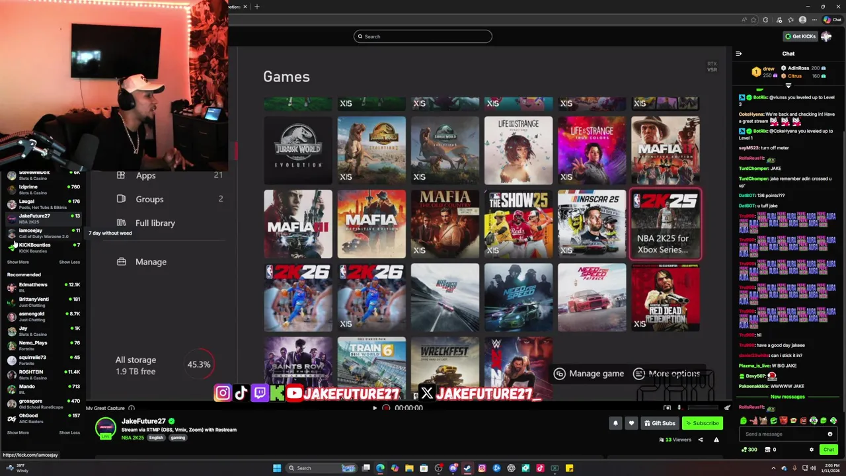Open the Kick profile avatar menu

pyautogui.click(x=826, y=36)
